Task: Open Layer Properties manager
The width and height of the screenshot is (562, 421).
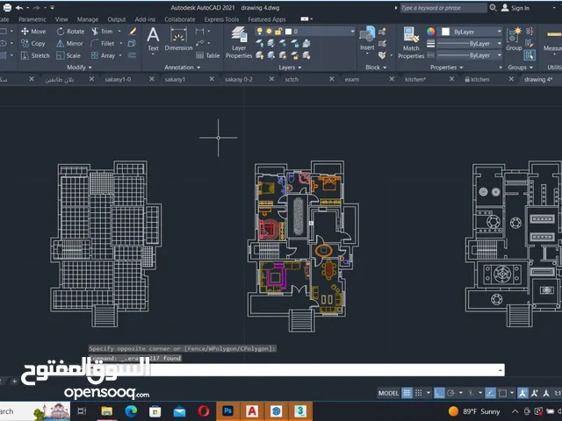Action: point(239,42)
